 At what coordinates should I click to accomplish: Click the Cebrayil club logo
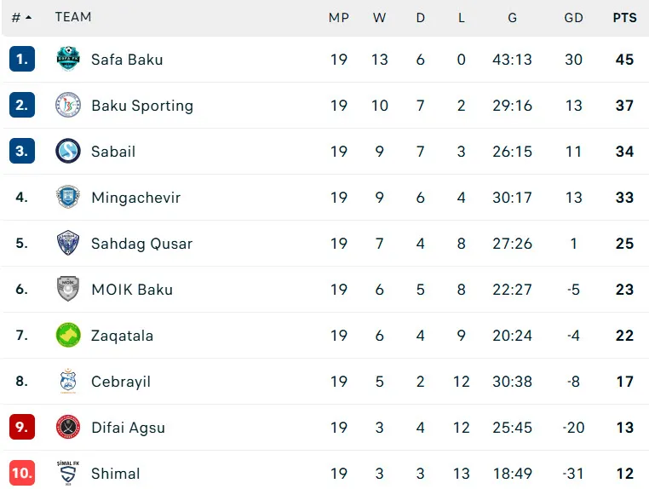68,381
